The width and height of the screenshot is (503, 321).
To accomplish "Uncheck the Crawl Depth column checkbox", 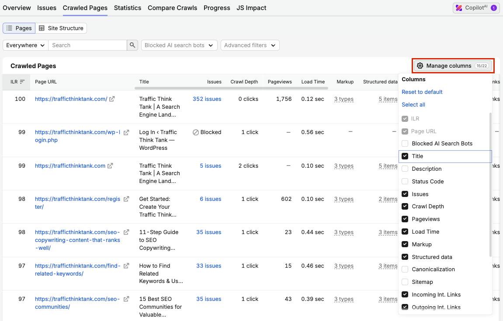I will 405,206.
